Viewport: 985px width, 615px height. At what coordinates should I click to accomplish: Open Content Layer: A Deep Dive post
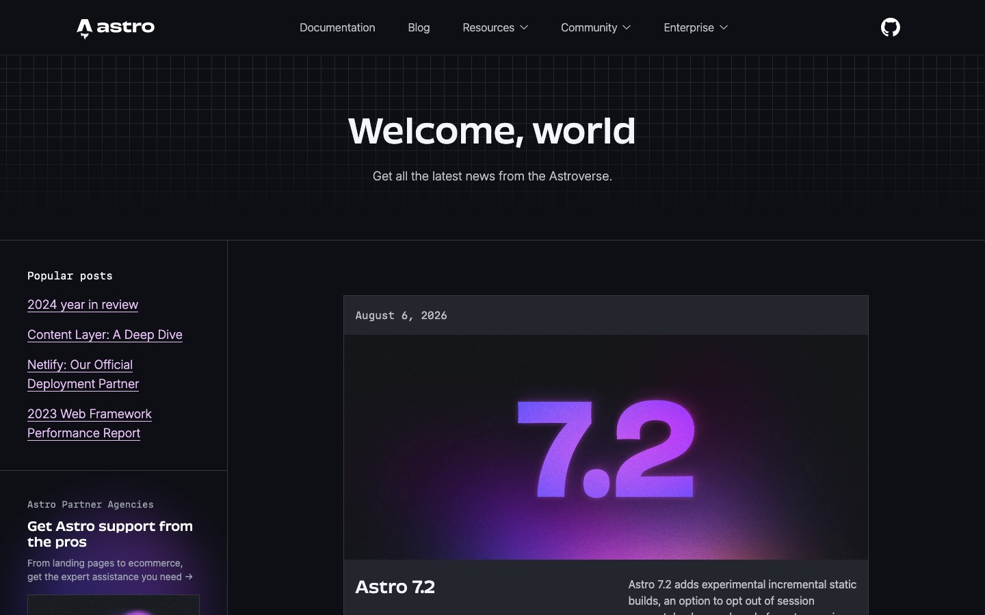(x=105, y=335)
